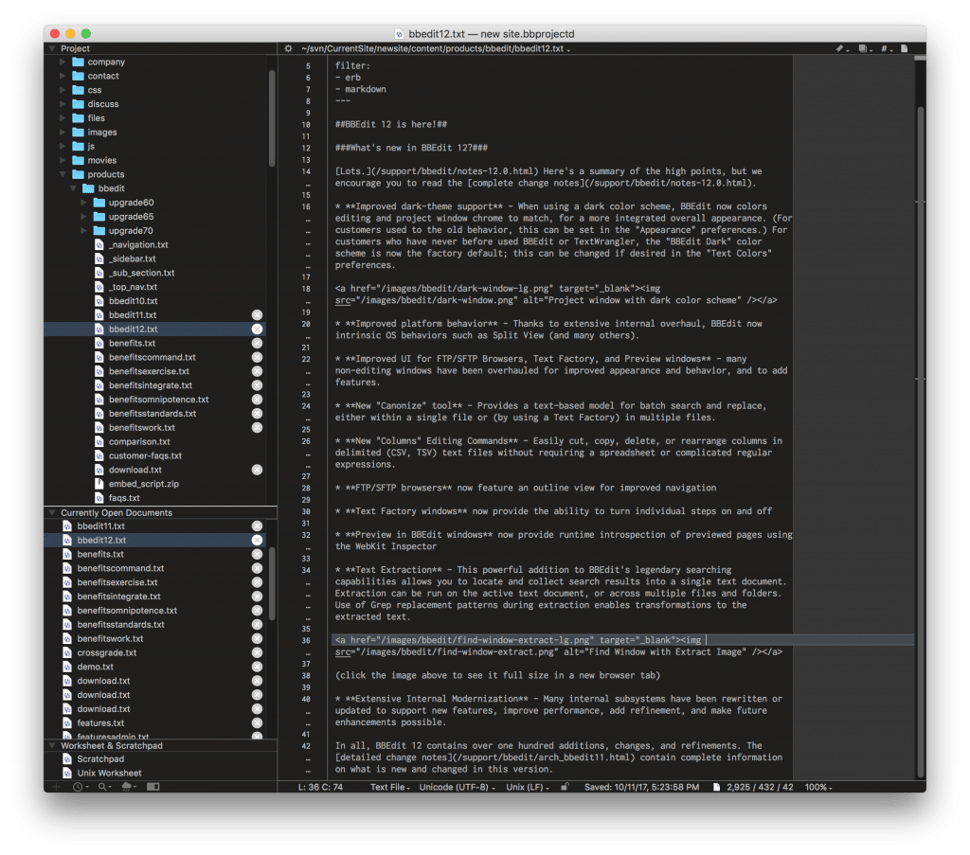Open the Text File language dropdown

tap(390, 787)
